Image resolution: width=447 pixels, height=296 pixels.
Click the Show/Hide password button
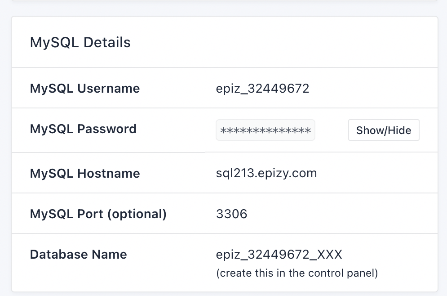[x=383, y=130]
